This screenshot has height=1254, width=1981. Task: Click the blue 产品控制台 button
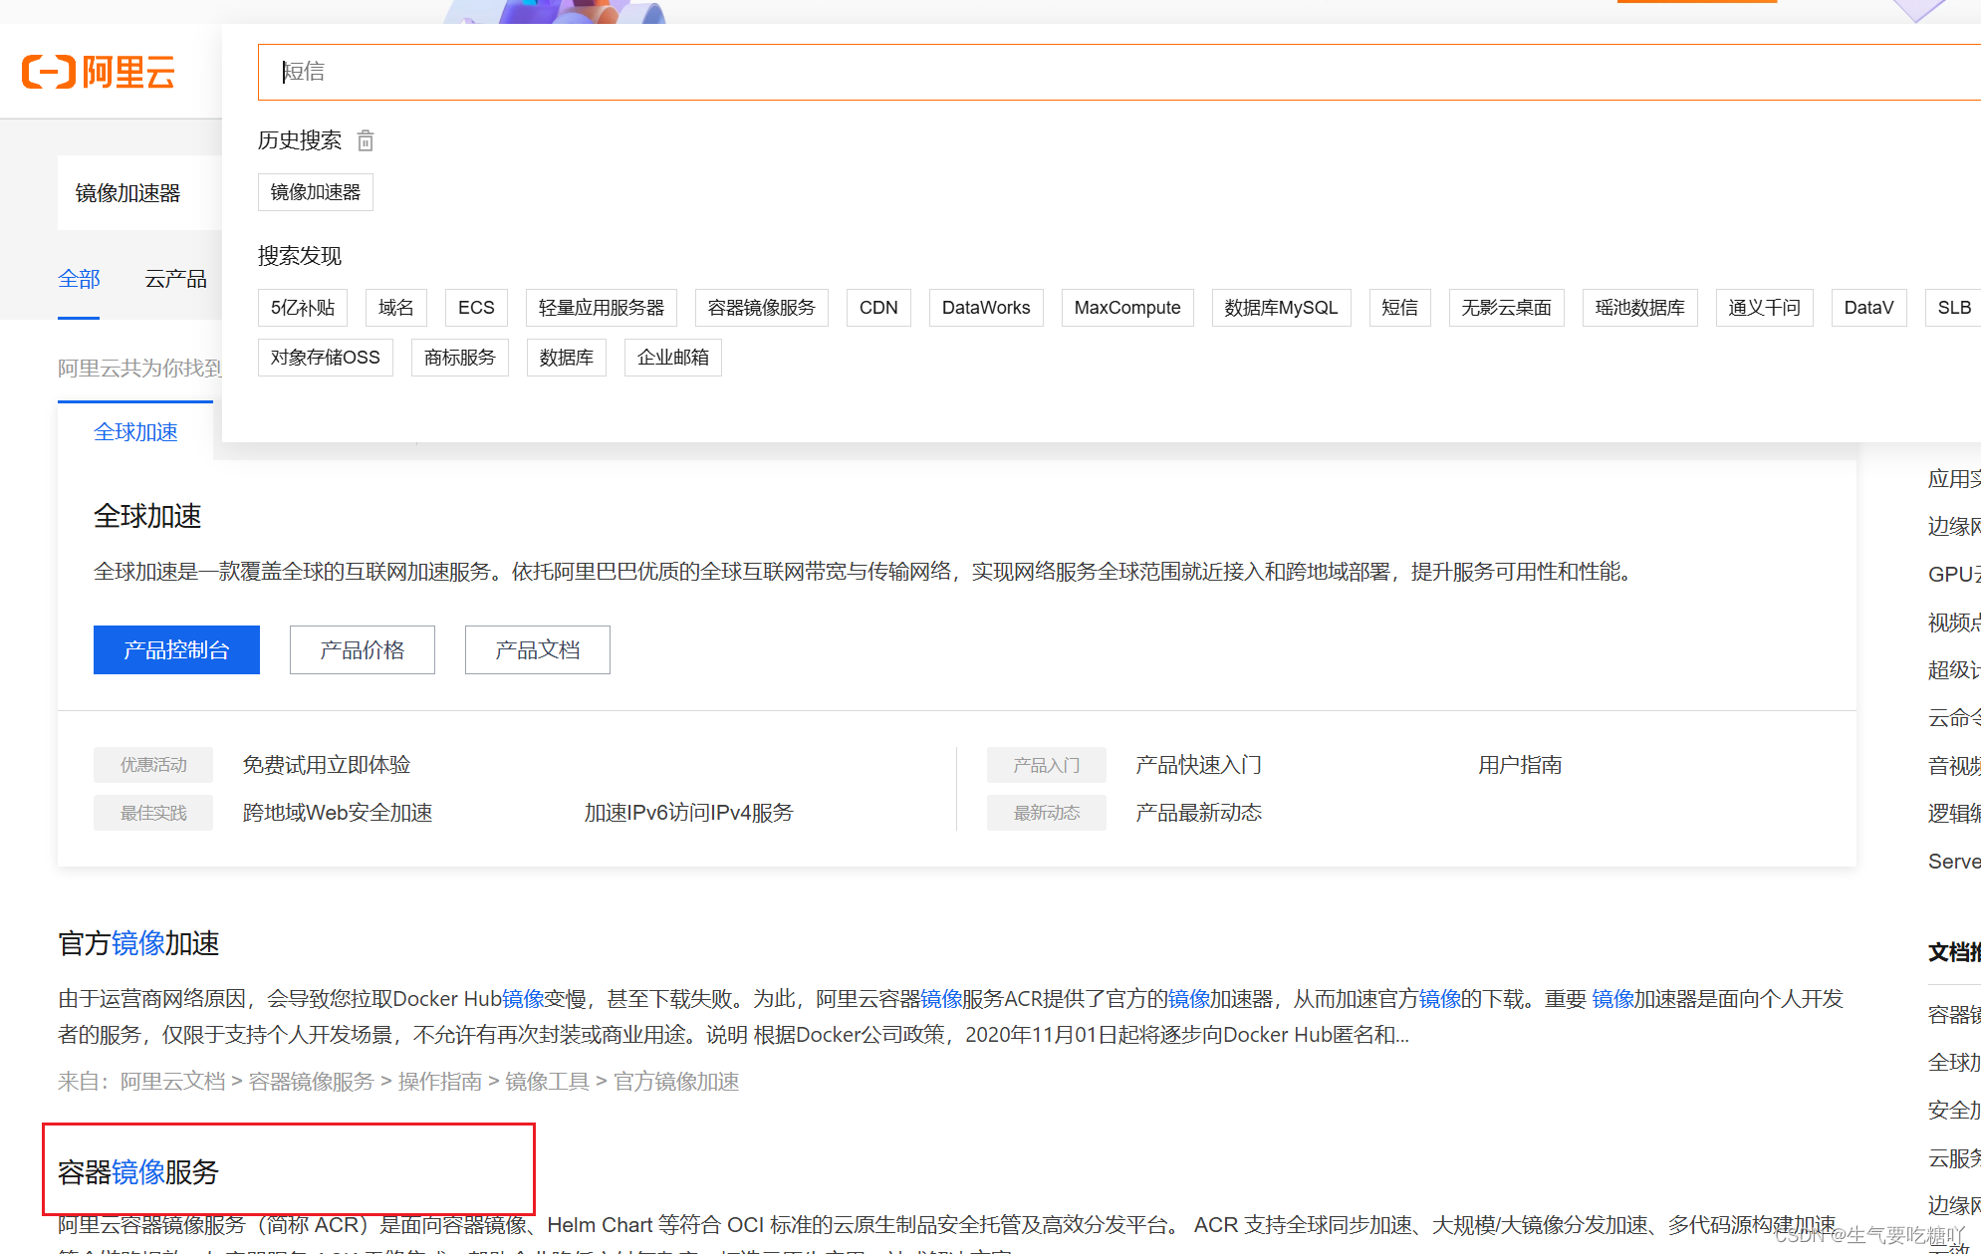[176, 650]
